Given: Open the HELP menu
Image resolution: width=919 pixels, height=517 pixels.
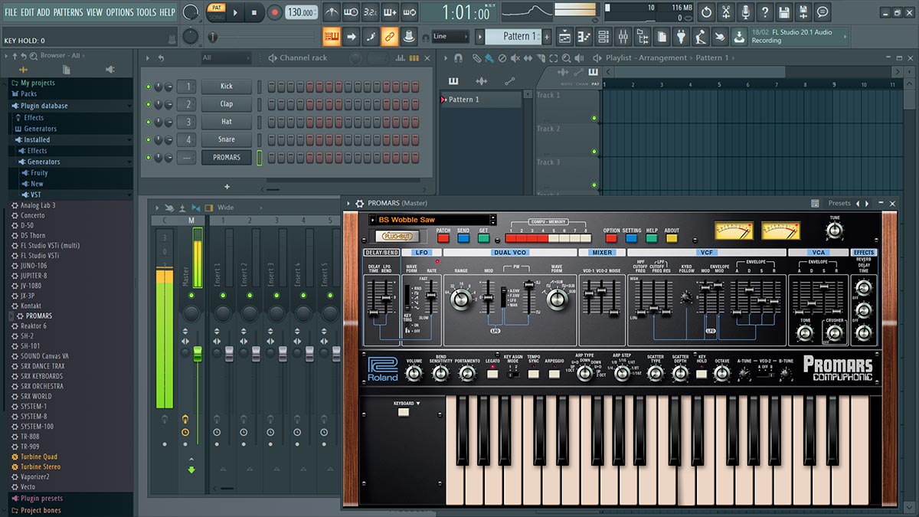Looking at the screenshot, I should (x=167, y=12).
